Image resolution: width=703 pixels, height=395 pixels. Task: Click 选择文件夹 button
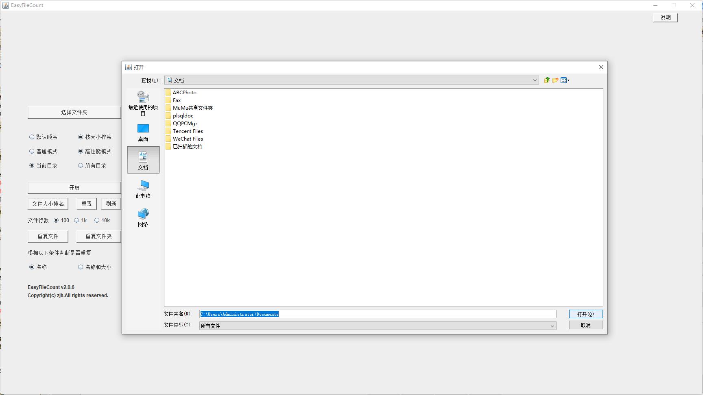pyautogui.click(x=74, y=112)
